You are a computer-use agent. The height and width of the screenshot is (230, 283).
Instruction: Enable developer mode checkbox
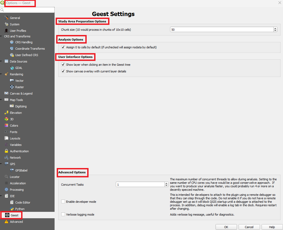[x=63, y=201]
